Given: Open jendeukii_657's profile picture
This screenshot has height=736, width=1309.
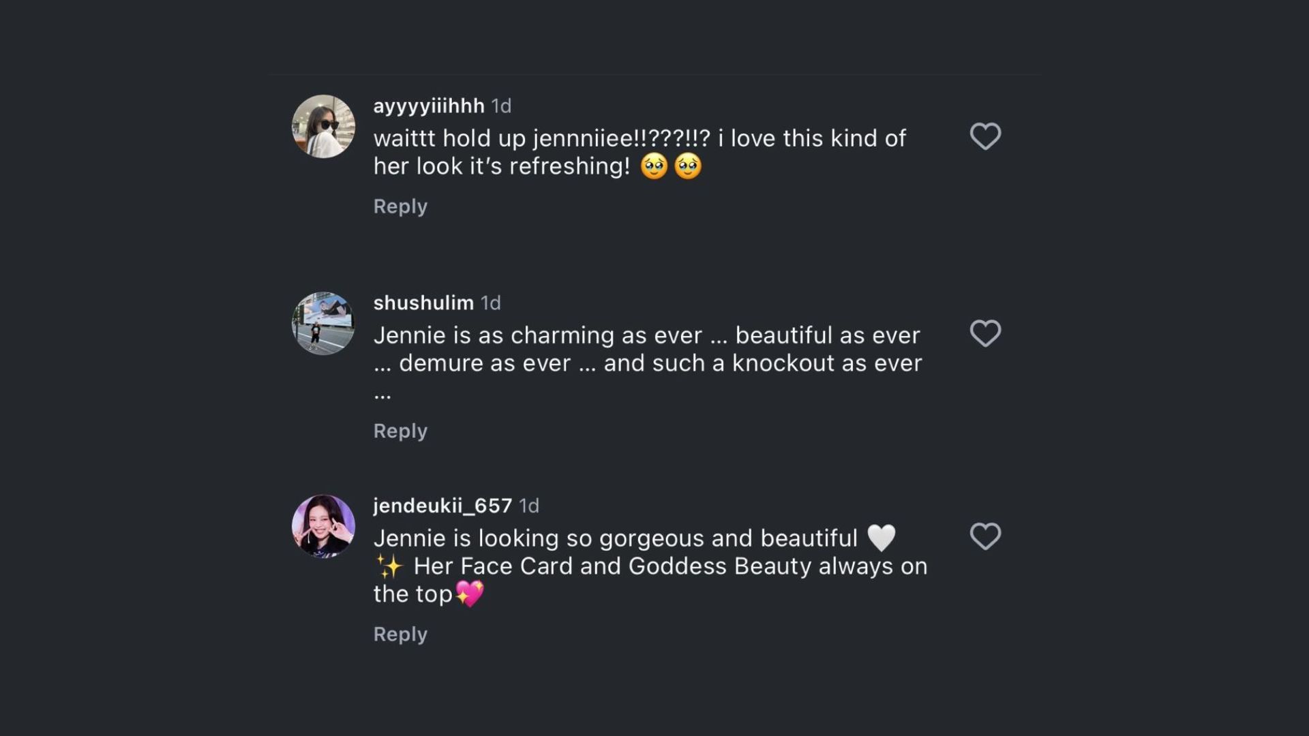Looking at the screenshot, I should [x=323, y=526].
